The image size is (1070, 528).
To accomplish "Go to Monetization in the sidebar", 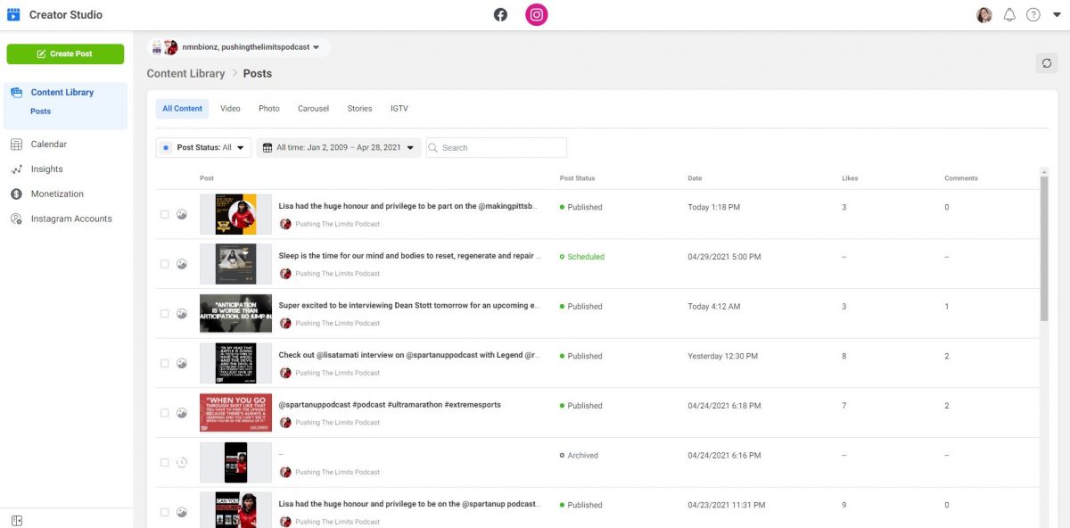I will click(57, 194).
